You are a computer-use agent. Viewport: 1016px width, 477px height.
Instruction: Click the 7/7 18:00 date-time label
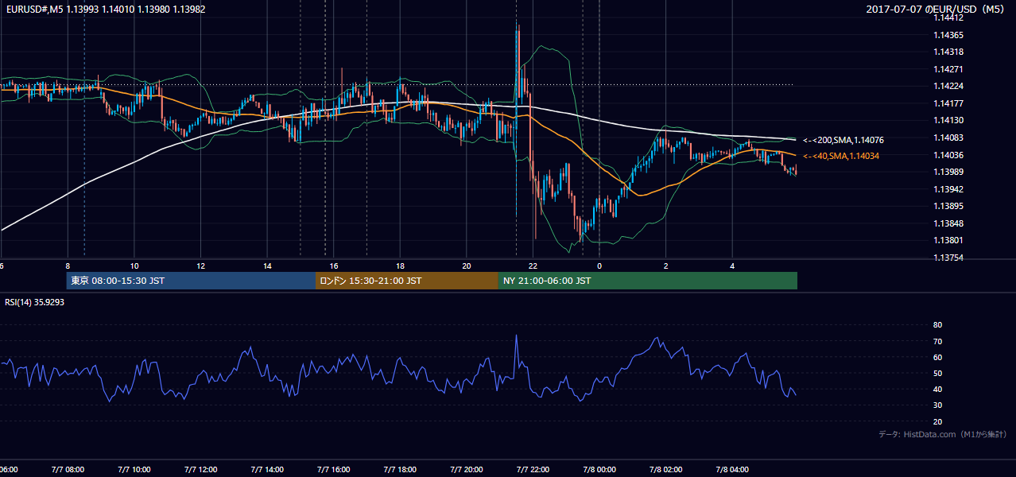click(x=401, y=470)
